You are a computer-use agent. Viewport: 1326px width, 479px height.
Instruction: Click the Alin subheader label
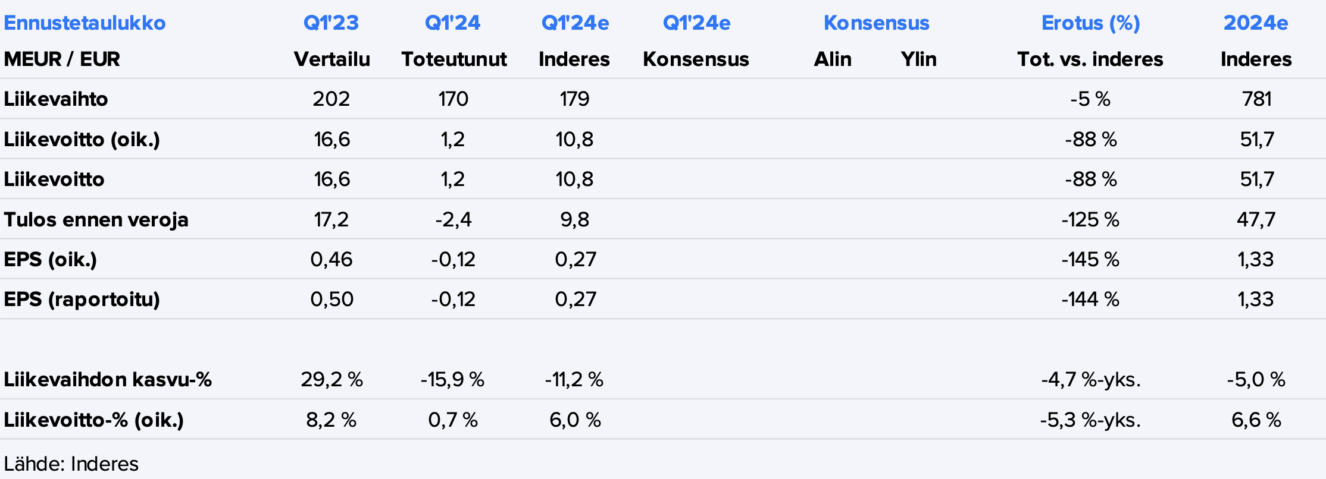(x=833, y=59)
